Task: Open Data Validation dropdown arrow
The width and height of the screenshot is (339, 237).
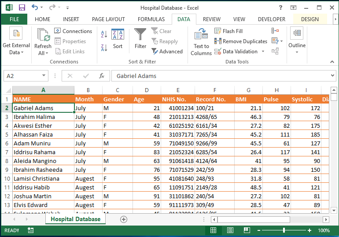Action: 263,52
